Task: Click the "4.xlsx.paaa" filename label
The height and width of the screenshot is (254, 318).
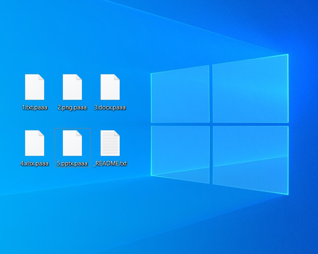Action: click(35, 163)
